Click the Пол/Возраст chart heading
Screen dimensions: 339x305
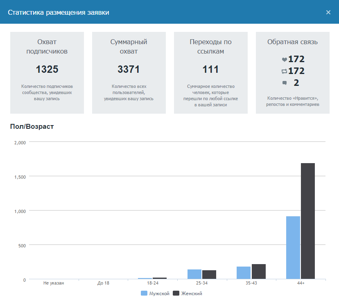[x=32, y=126]
